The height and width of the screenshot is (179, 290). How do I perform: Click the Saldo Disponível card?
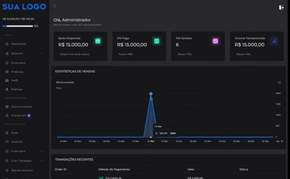click(x=80, y=46)
